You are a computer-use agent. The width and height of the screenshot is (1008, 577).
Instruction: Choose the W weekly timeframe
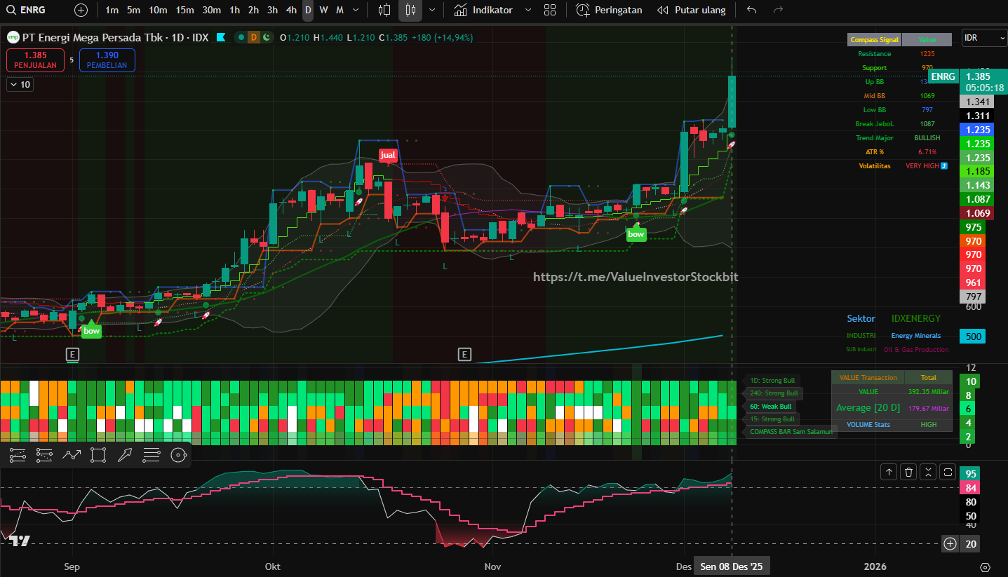click(x=323, y=10)
